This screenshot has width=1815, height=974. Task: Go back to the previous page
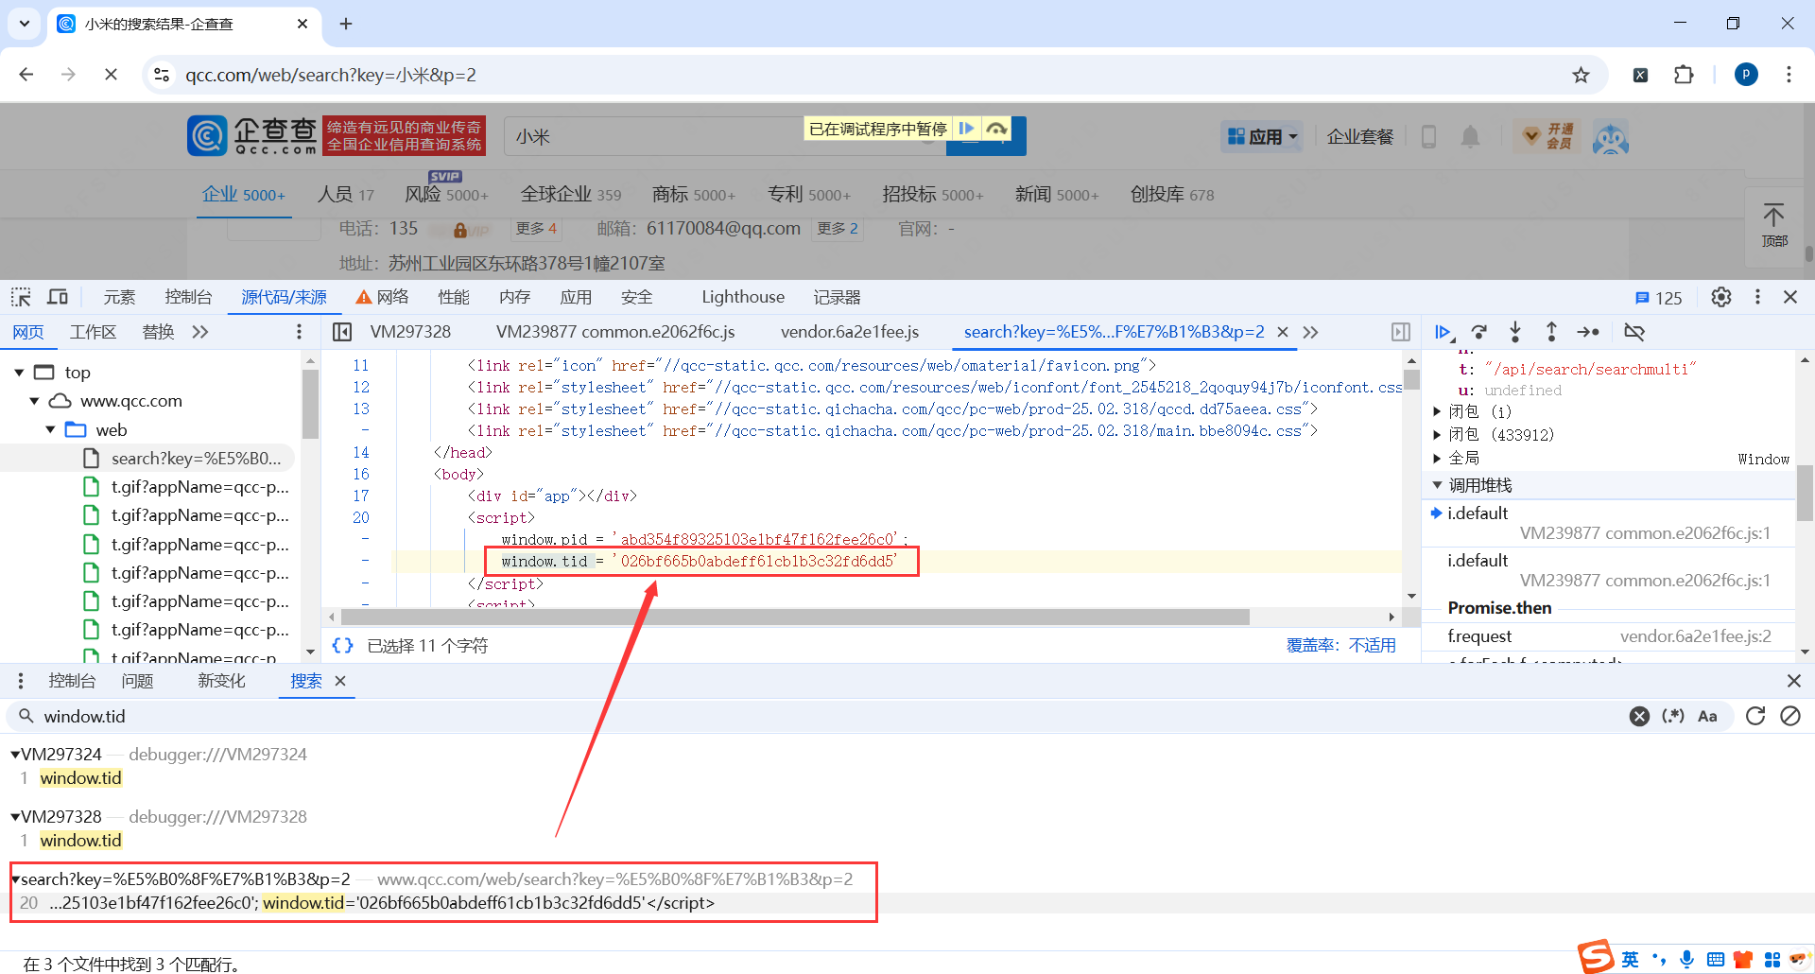click(26, 75)
